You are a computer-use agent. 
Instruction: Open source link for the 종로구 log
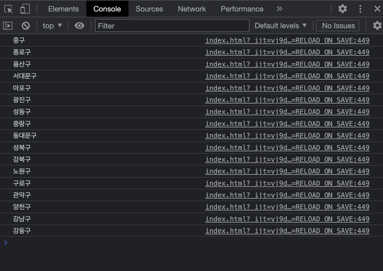point(287,52)
